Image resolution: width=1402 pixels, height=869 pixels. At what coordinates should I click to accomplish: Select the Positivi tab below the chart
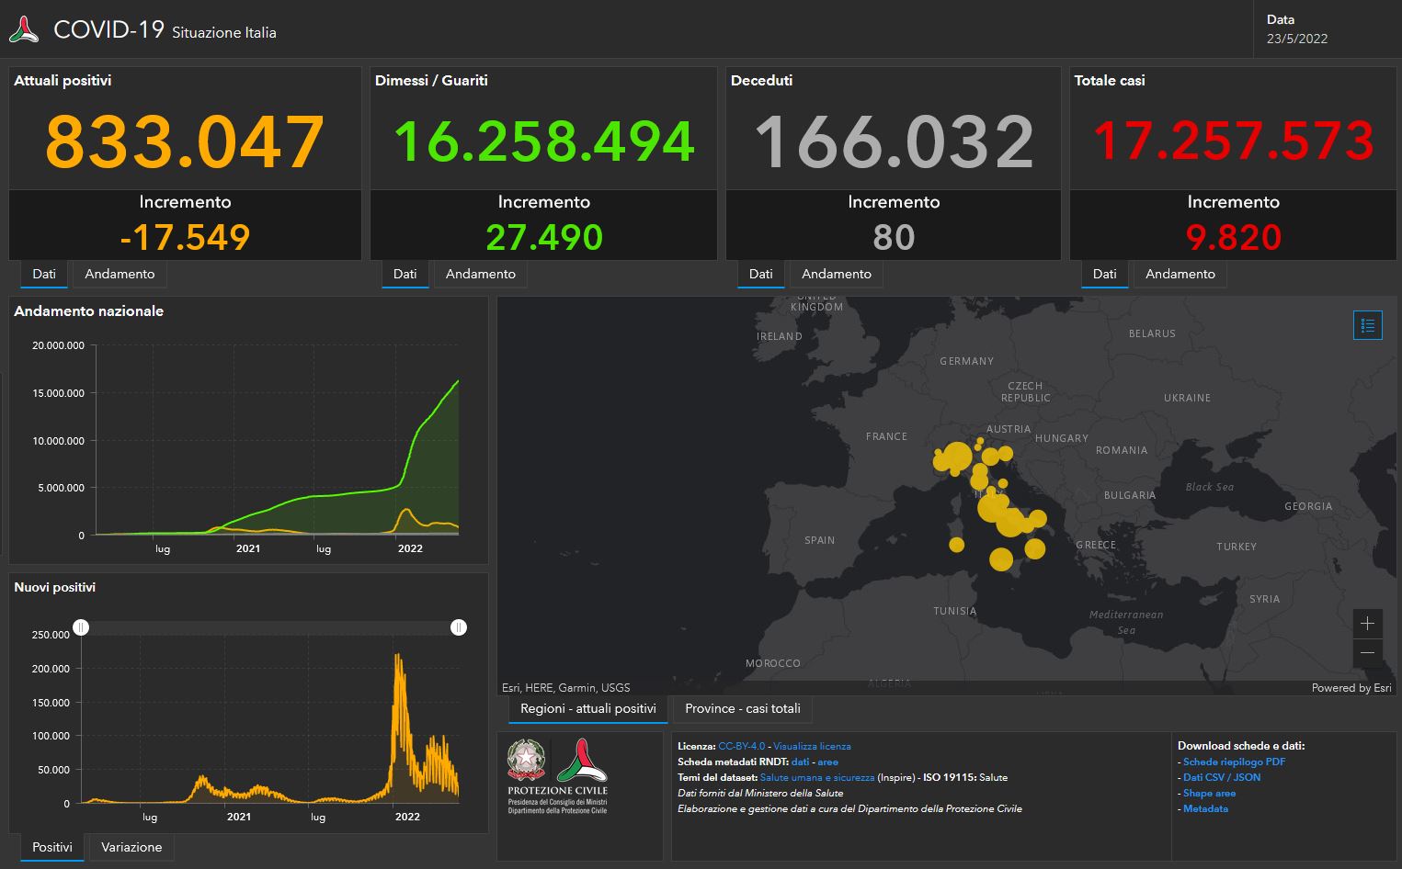tap(51, 847)
